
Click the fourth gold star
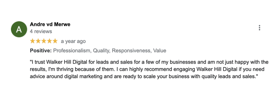(49, 41)
